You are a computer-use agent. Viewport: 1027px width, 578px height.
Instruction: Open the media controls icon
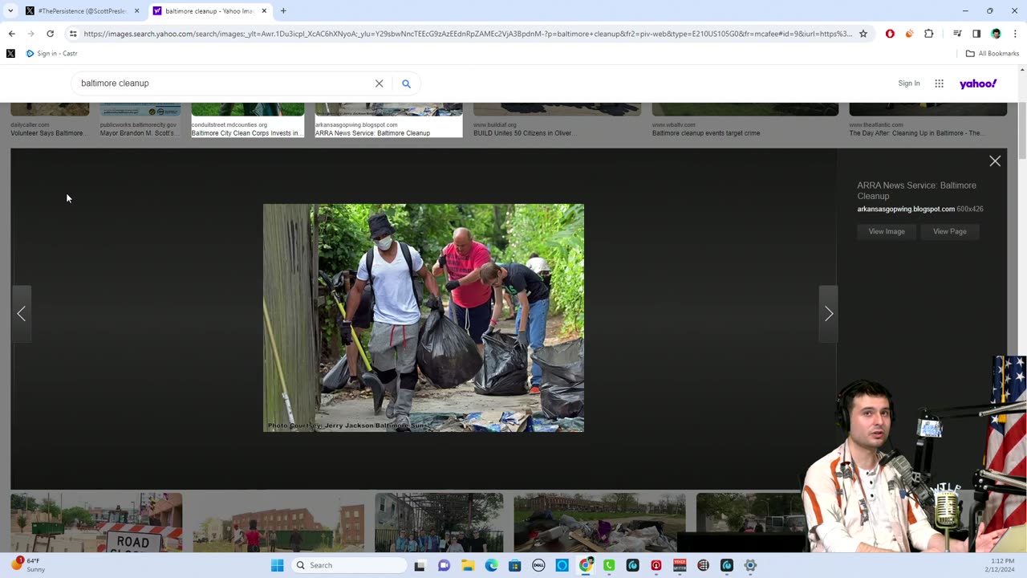[x=957, y=34]
